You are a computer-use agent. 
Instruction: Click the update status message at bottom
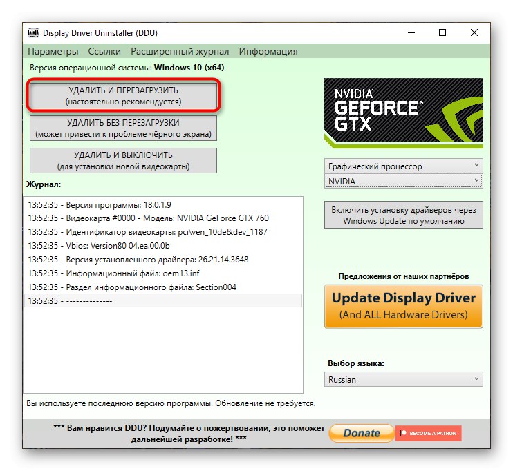coord(171,403)
